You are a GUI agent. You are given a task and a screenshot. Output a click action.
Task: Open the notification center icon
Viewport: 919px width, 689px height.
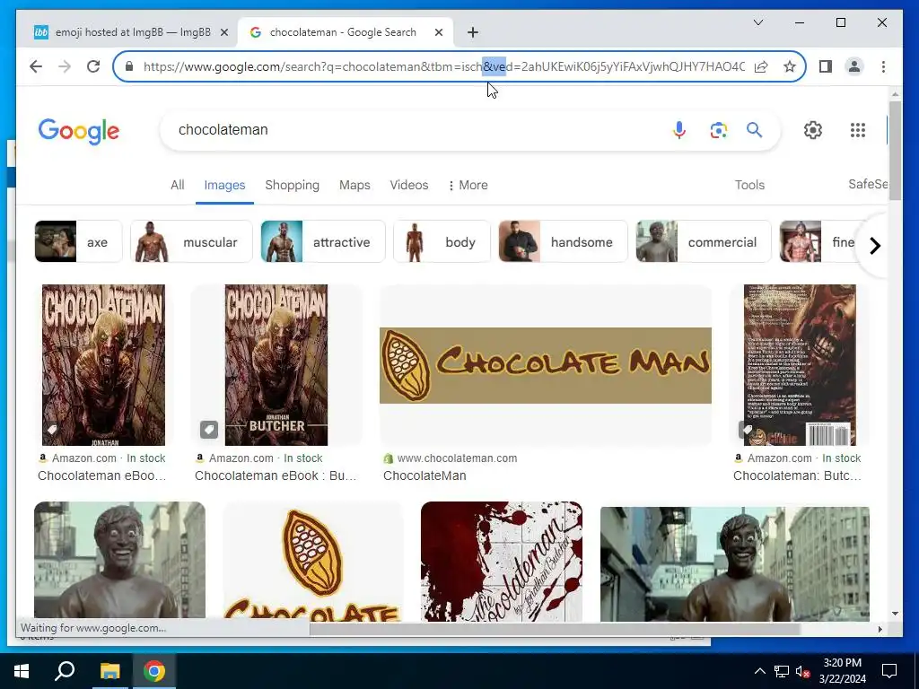[889, 671]
